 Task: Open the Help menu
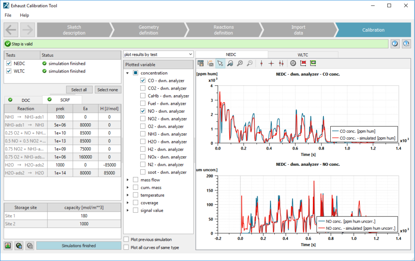24,15
